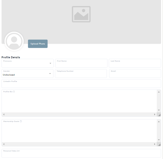Click the Profile Details heading

11,57
